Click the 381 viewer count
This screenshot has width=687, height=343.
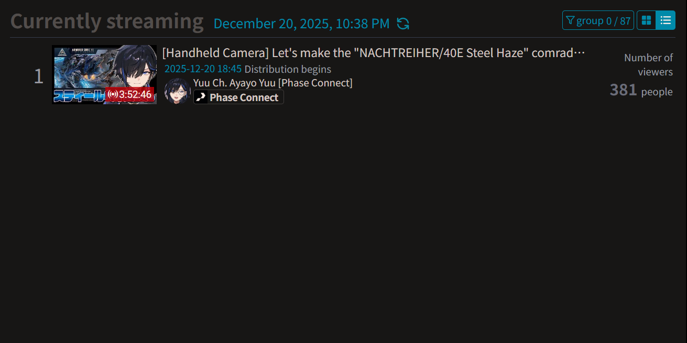pyautogui.click(x=623, y=90)
